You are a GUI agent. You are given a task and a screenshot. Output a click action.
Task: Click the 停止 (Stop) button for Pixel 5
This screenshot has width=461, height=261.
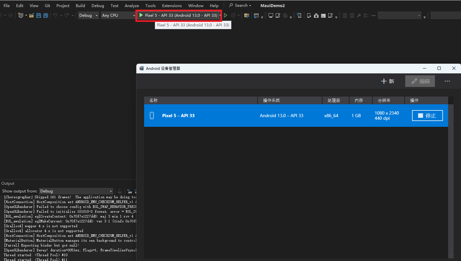click(427, 116)
